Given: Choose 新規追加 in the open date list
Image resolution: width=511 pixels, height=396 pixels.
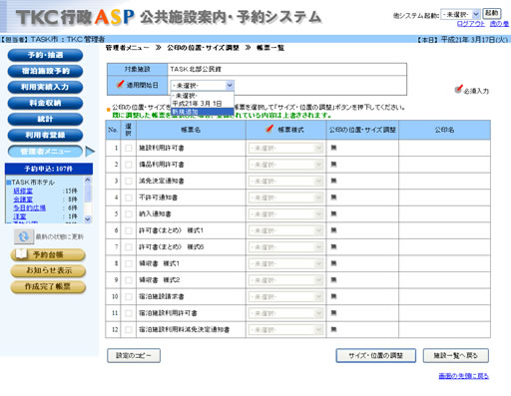Looking at the screenshot, I should [203, 112].
